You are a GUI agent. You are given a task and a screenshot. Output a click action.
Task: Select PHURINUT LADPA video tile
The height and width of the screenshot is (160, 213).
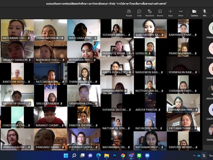tap(84, 139)
